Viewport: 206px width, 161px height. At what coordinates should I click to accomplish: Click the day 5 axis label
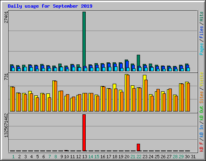(37, 157)
